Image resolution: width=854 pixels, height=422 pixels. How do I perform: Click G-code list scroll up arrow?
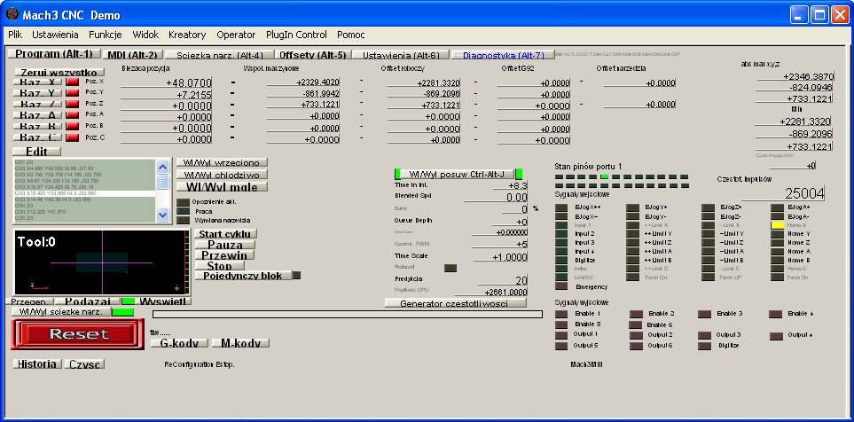point(163,168)
